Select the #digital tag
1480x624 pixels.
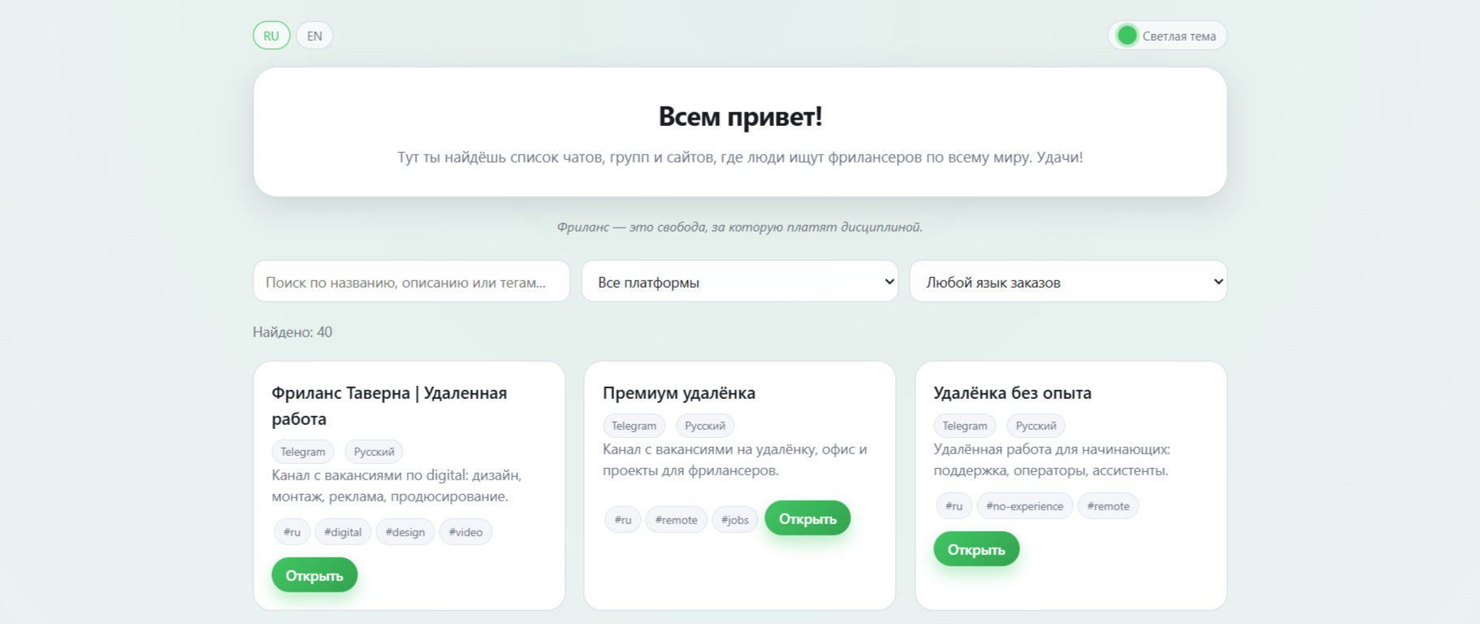[x=343, y=532]
